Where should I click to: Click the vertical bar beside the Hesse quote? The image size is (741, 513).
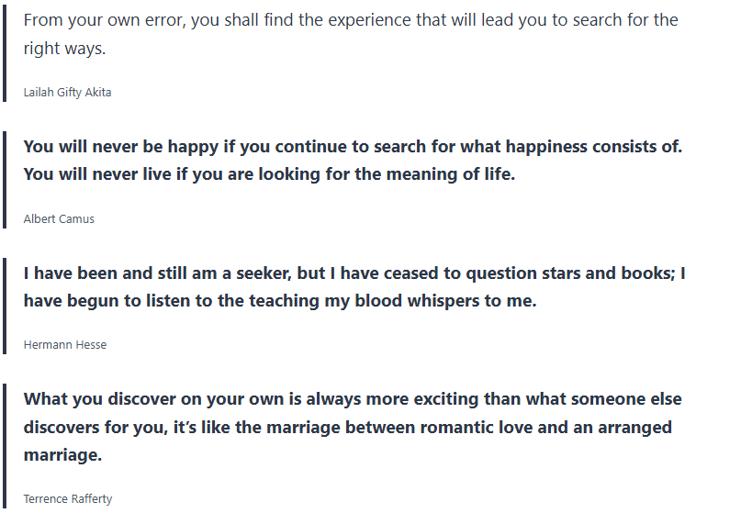coord(5,304)
